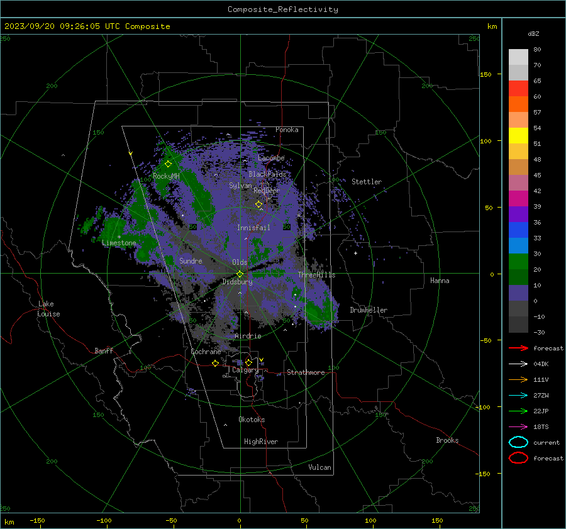This screenshot has width=566, height=529.
Task: Select the magenta 39-42 dBZ color swatch
Action: (518, 198)
